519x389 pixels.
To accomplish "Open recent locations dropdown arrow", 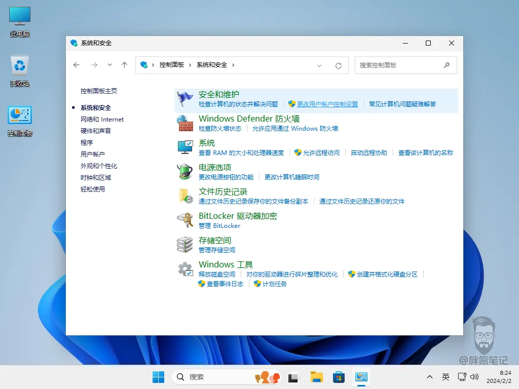I will point(109,65).
